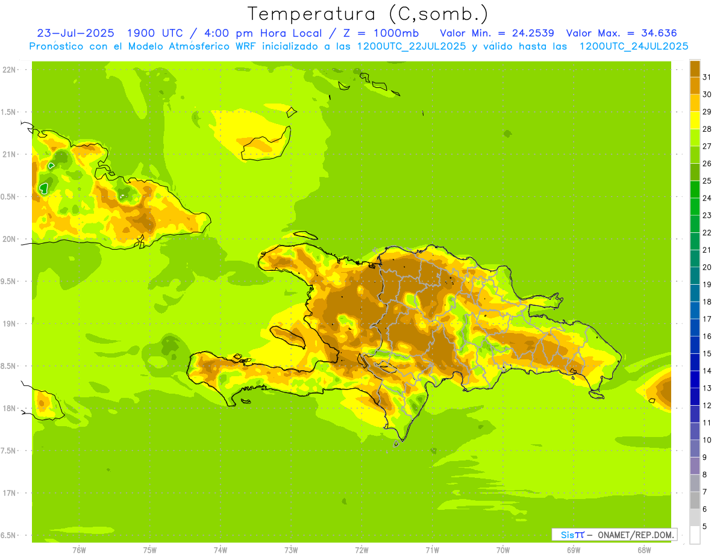This screenshot has height=558, width=723.
Task: Click the colorbar value '15'
Action: pos(707,353)
